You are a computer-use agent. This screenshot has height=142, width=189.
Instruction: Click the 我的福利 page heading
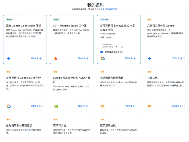[x=95, y=5]
